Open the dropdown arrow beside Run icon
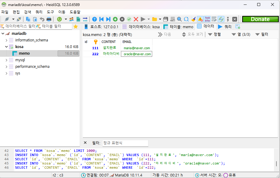Viewport: 280px width, 178px height. click(149, 19)
